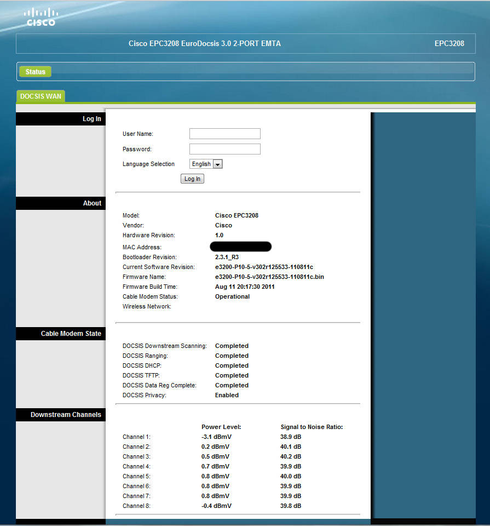Click EPC3208 label in top-right header

(449, 43)
